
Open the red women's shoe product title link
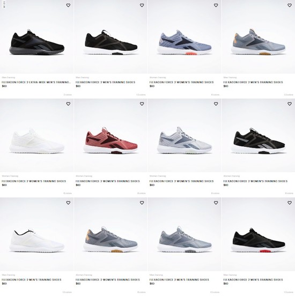108,181
